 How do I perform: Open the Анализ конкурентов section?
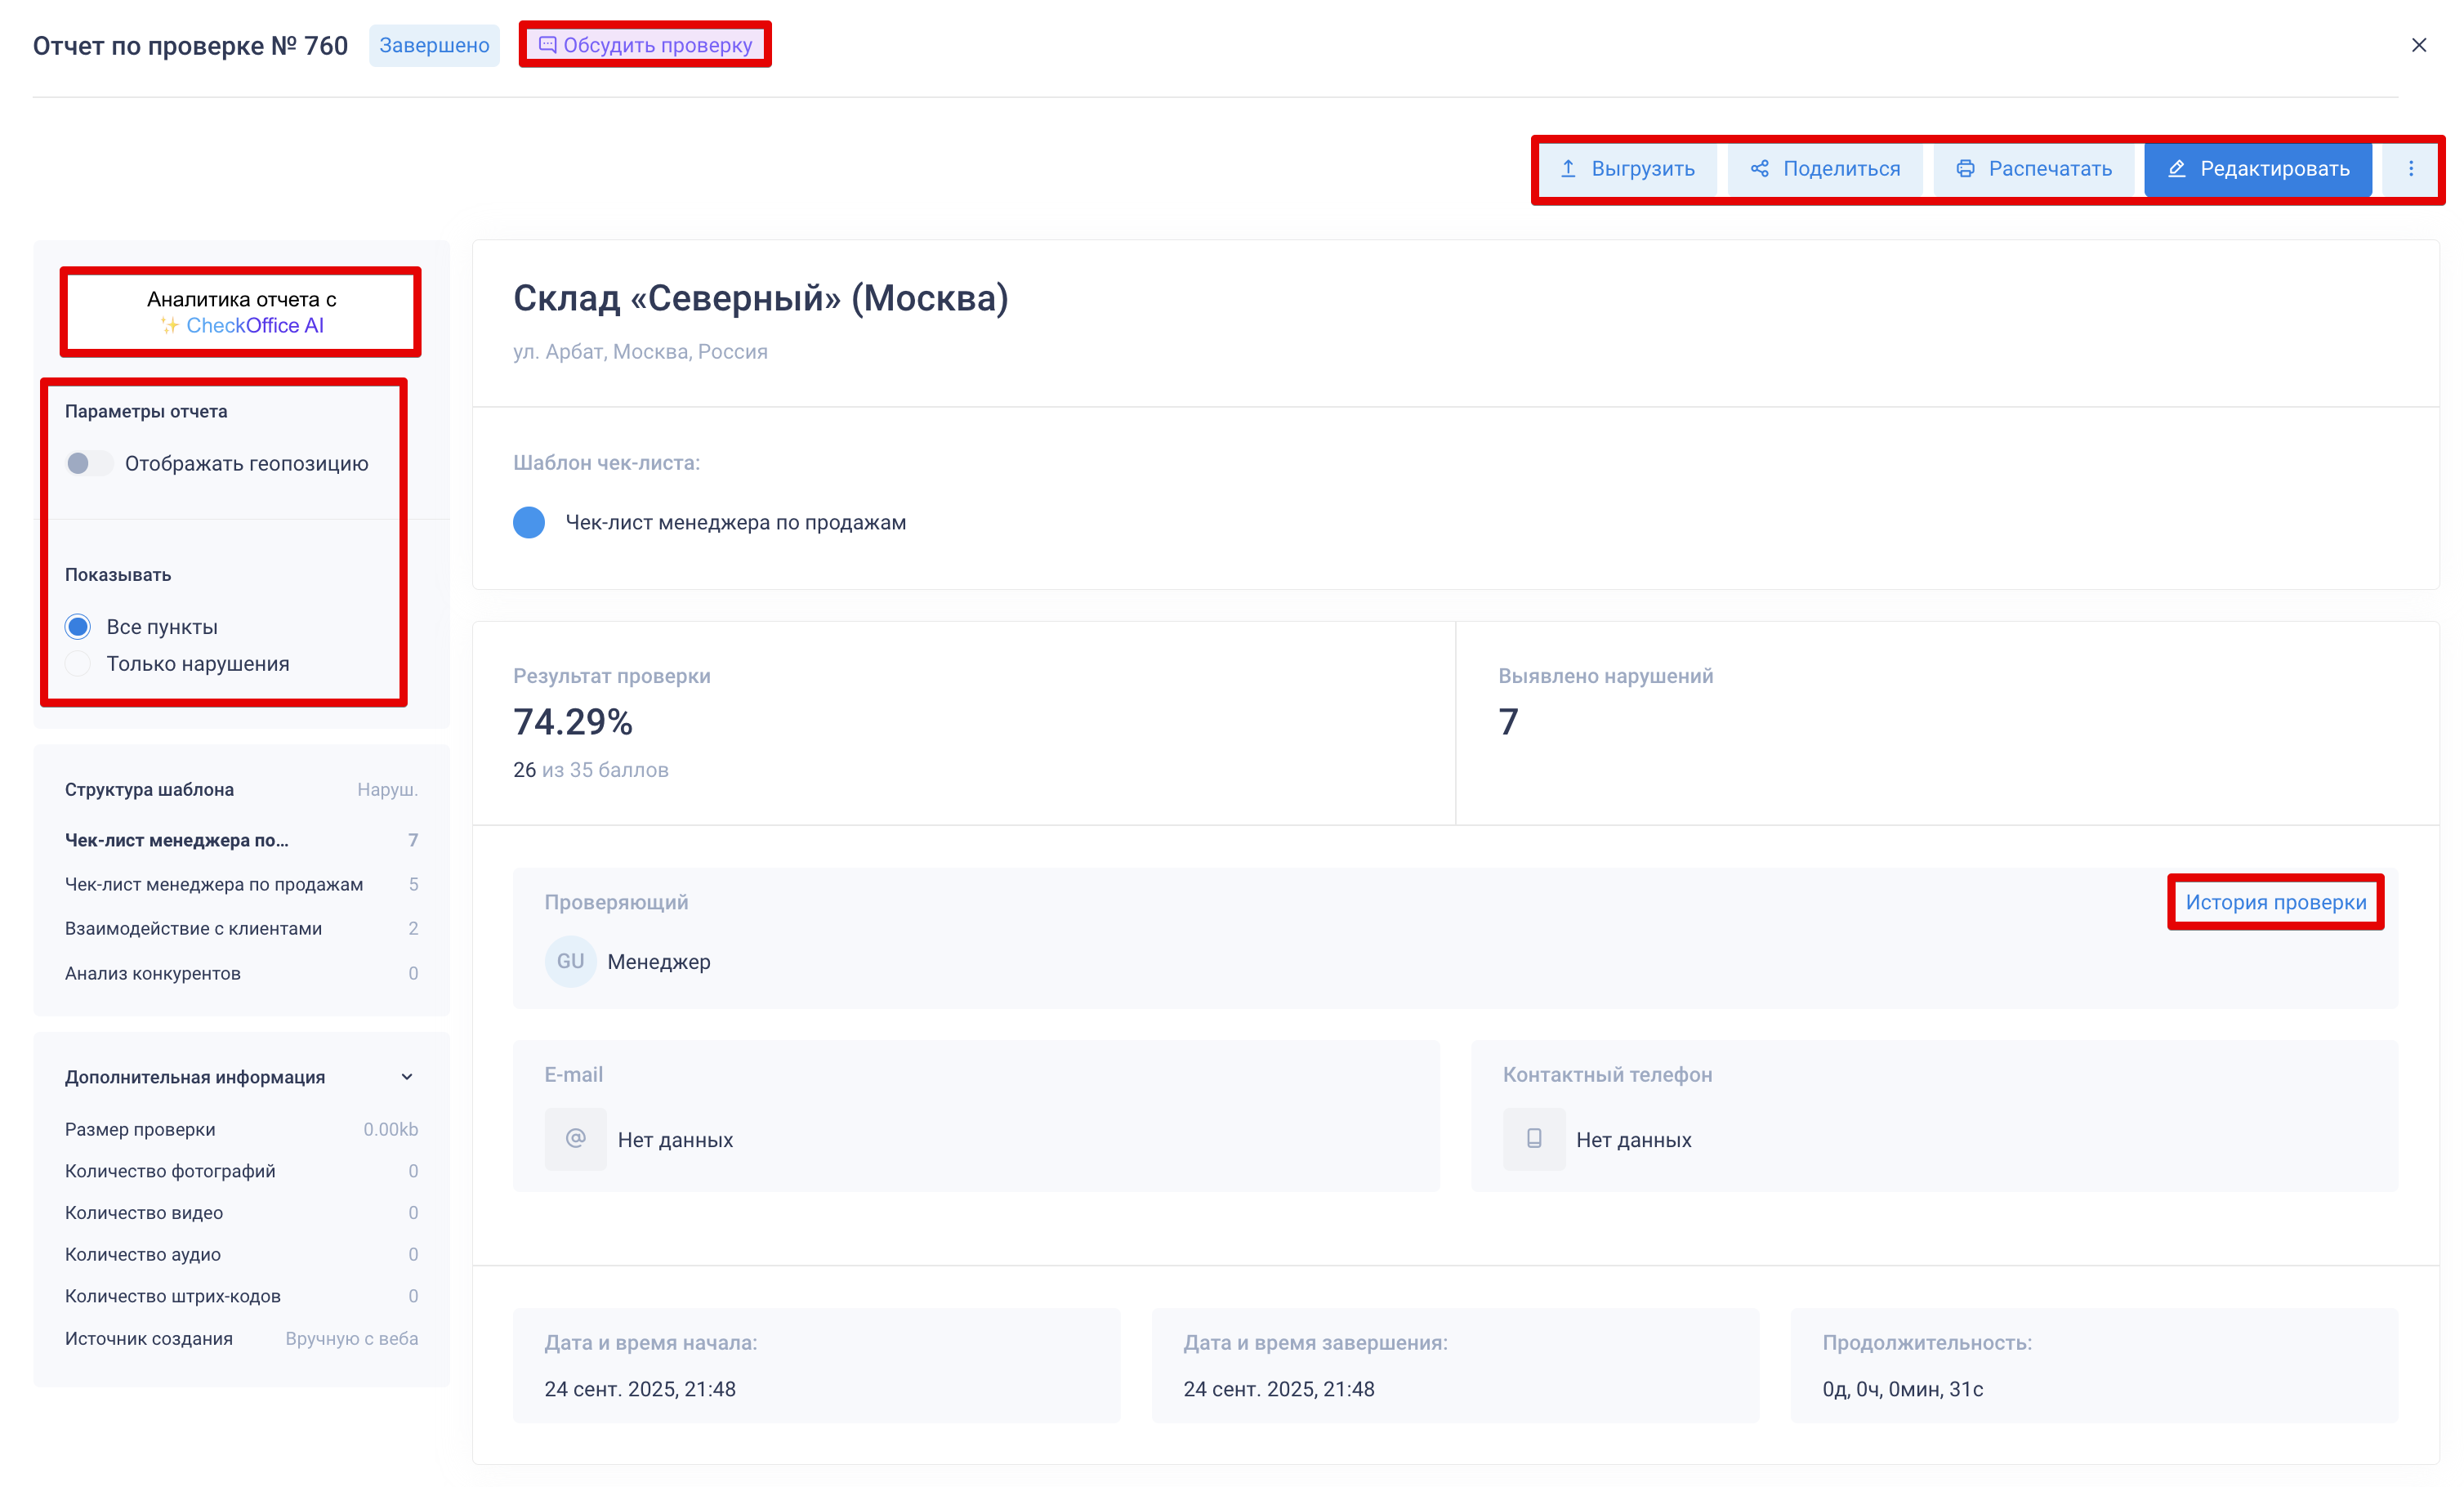tap(152, 973)
